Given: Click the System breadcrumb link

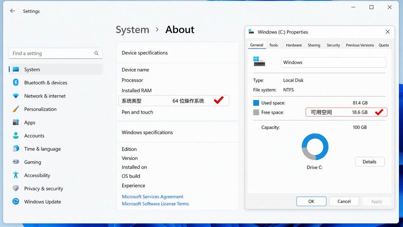Looking at the screenshot, I should pos(132,30).
